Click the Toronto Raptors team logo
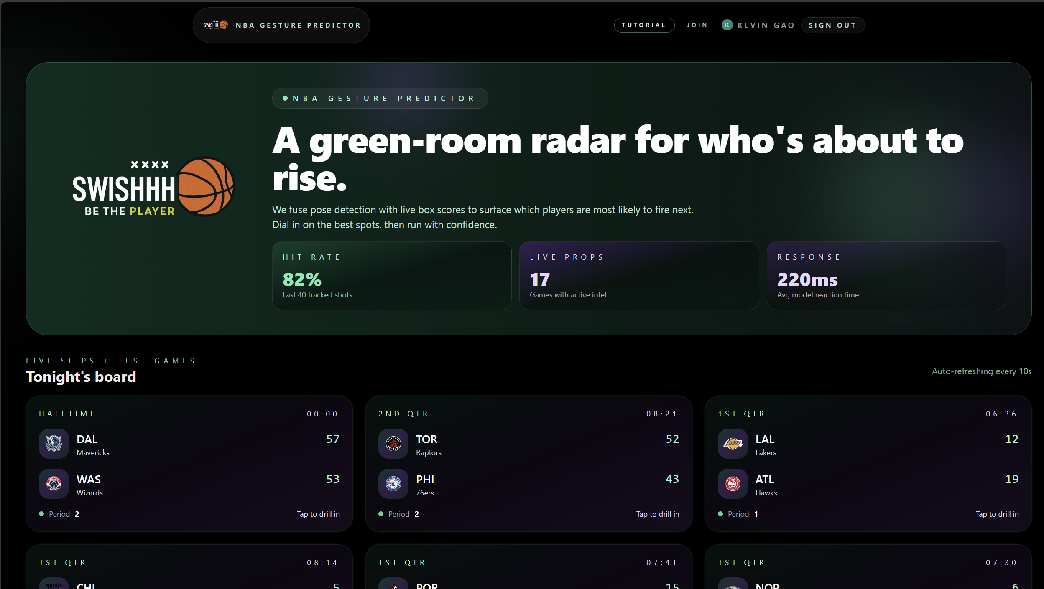 [x=393, y=443]
